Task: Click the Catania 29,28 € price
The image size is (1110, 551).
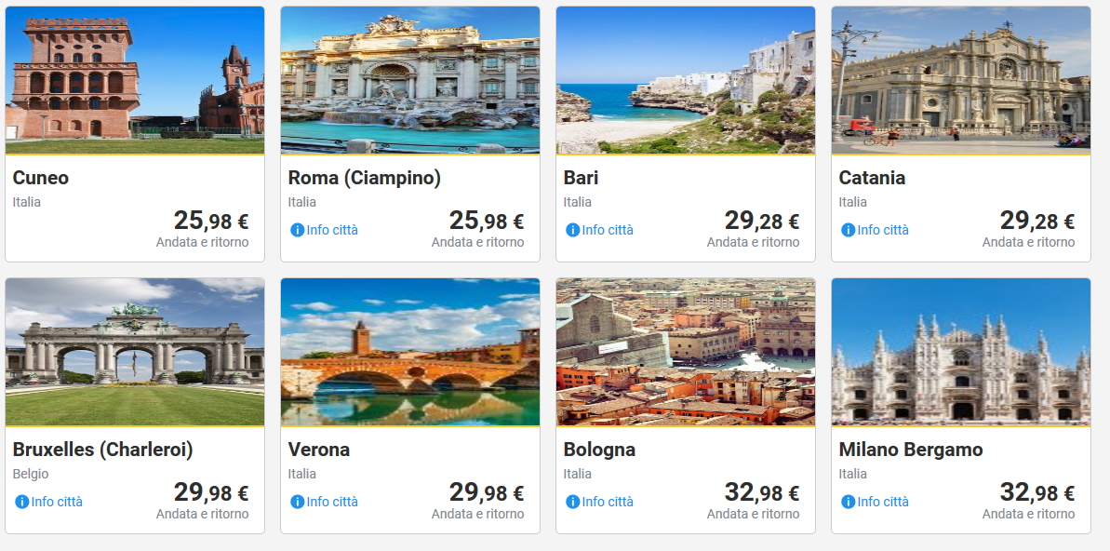Action: (x=1037, y=221)
